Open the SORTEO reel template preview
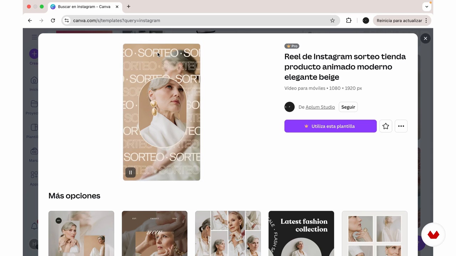 [161, 112]
